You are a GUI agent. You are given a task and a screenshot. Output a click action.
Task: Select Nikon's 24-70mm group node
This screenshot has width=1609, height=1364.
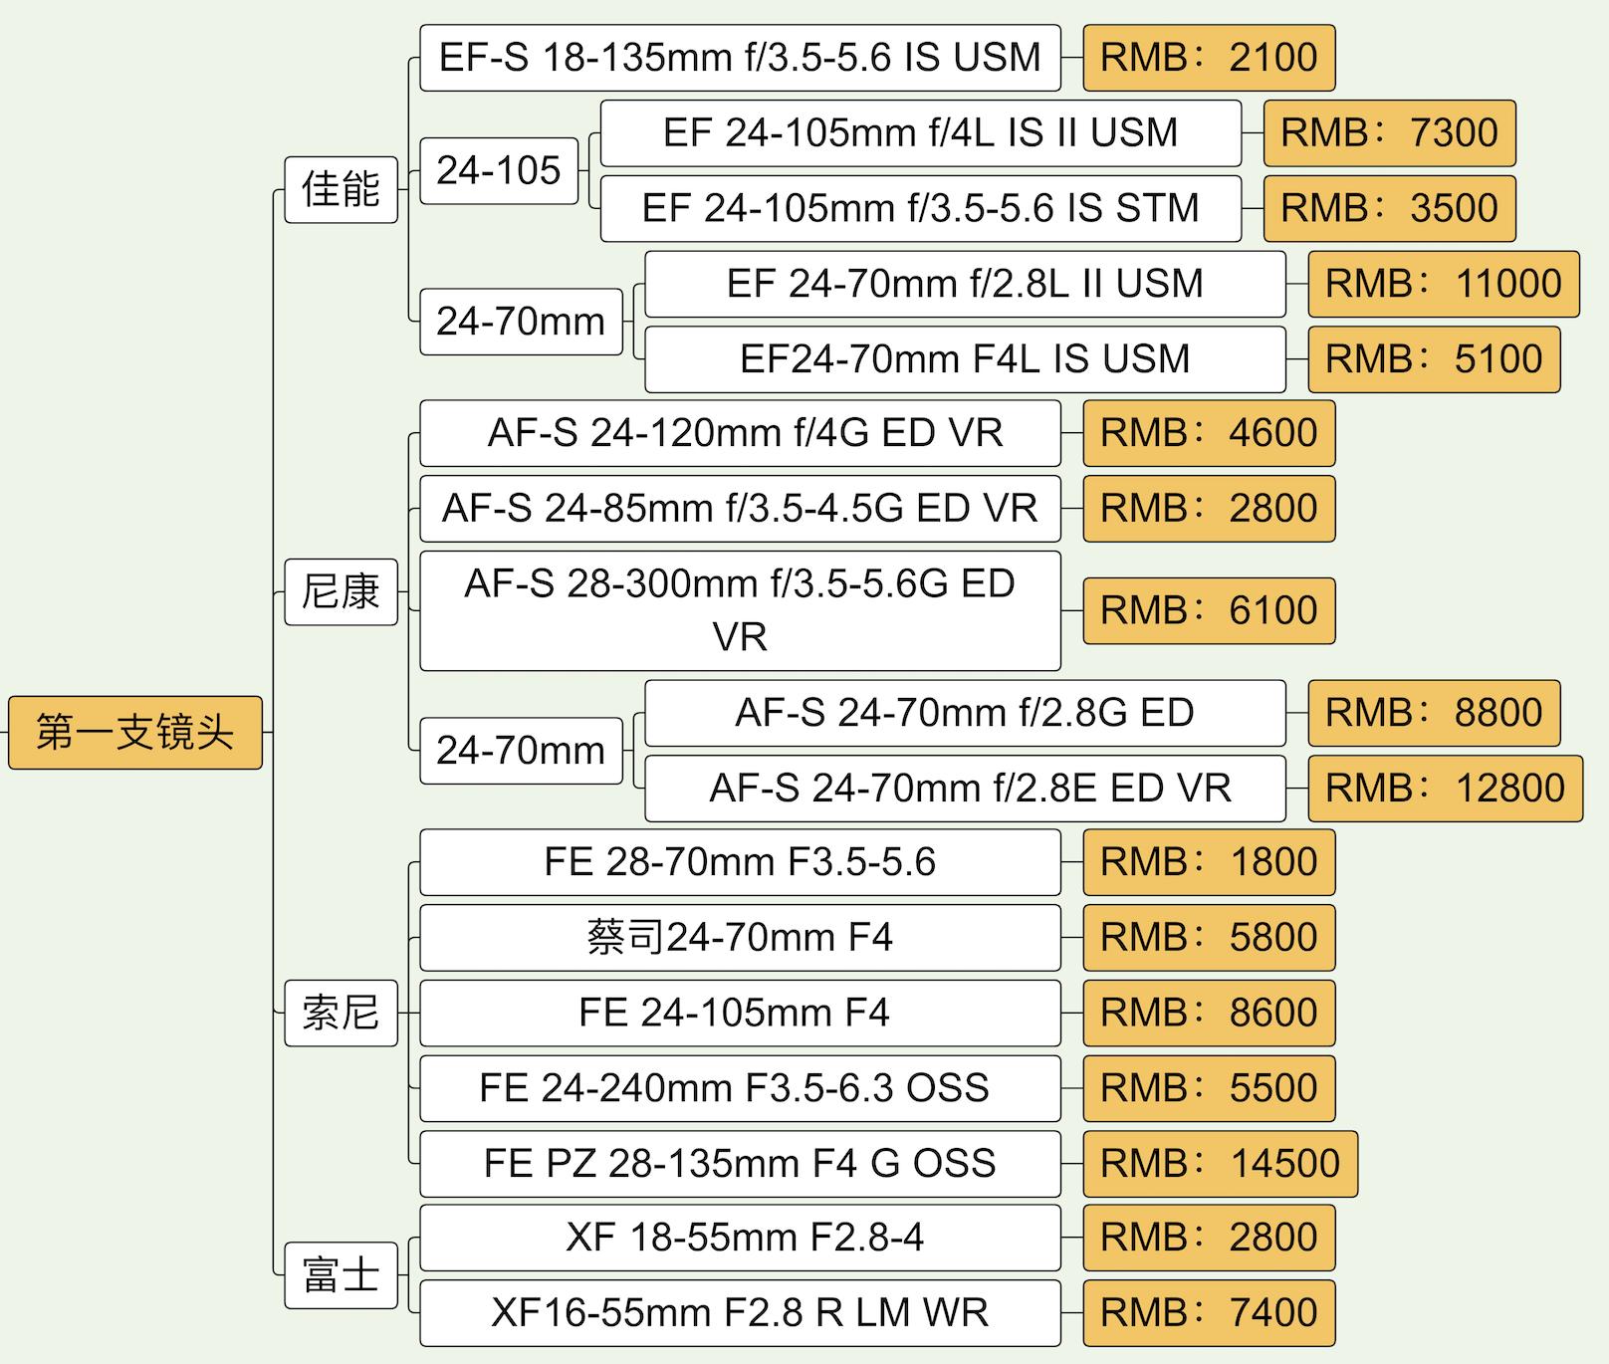(x=522, y=751)
